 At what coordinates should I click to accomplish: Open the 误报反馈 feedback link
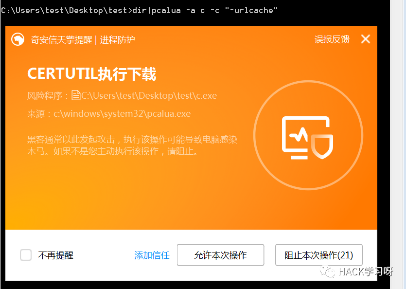click(332, 39)
